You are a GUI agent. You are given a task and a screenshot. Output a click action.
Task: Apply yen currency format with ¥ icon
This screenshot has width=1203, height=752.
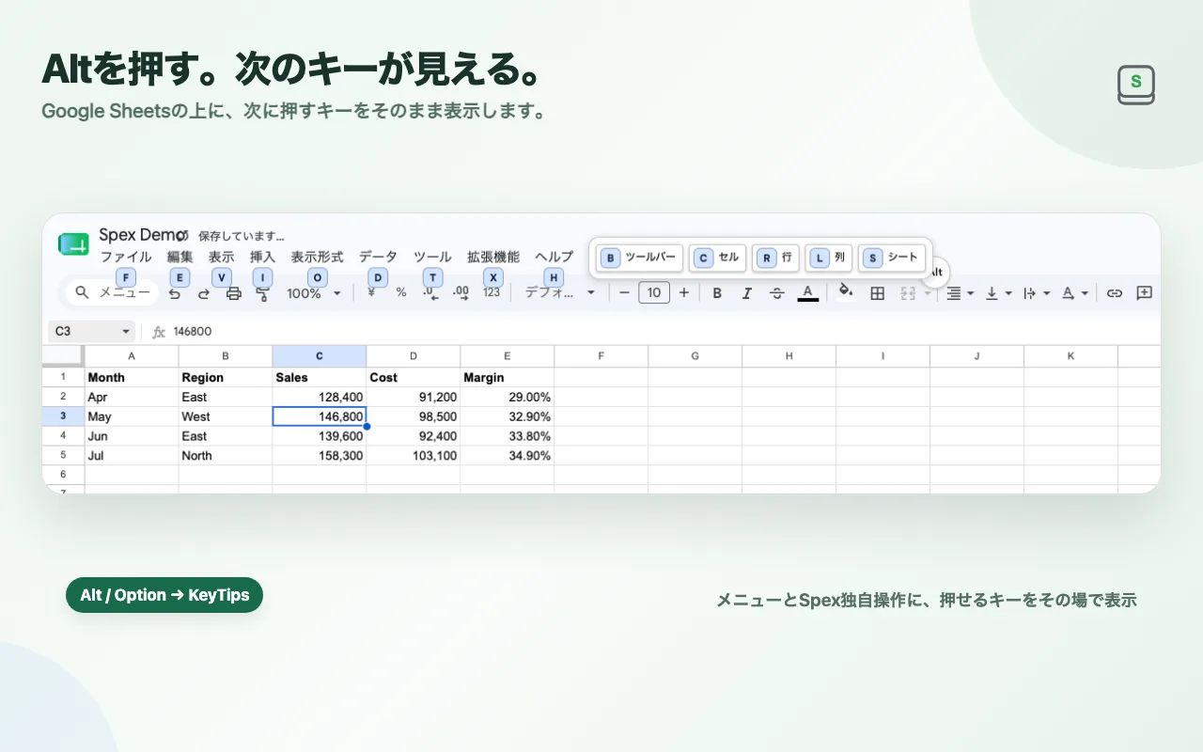371,292
